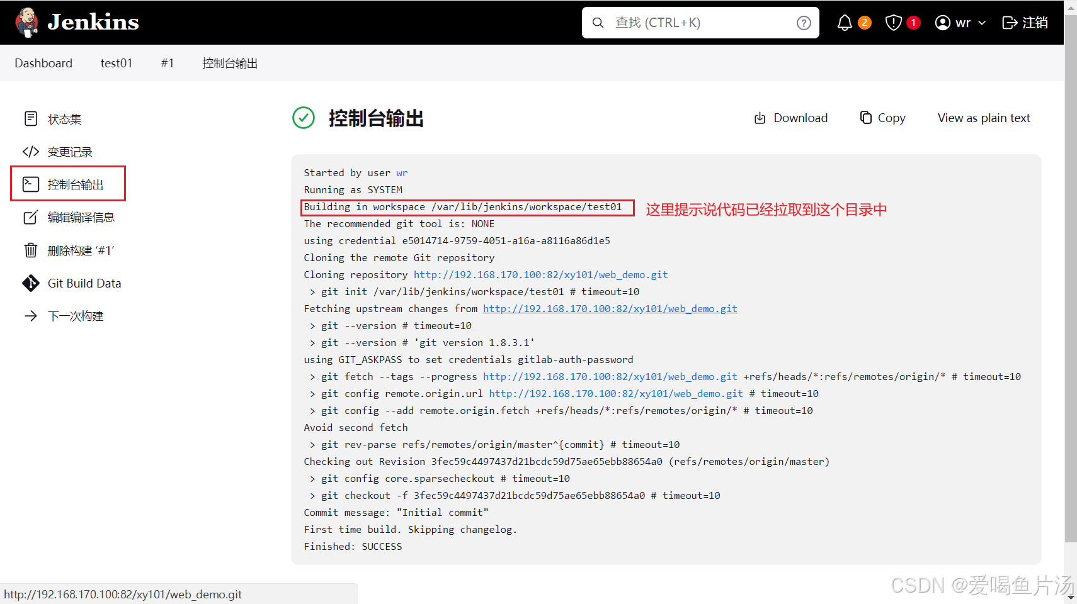Expand the wr user dropdown chevron
Screen dimensions: 1077x604
point(982,23)
